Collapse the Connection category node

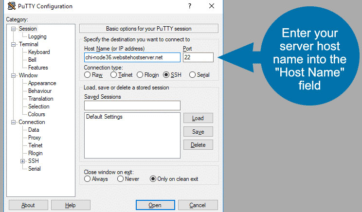pyautogui.click(x=14, y=122)
